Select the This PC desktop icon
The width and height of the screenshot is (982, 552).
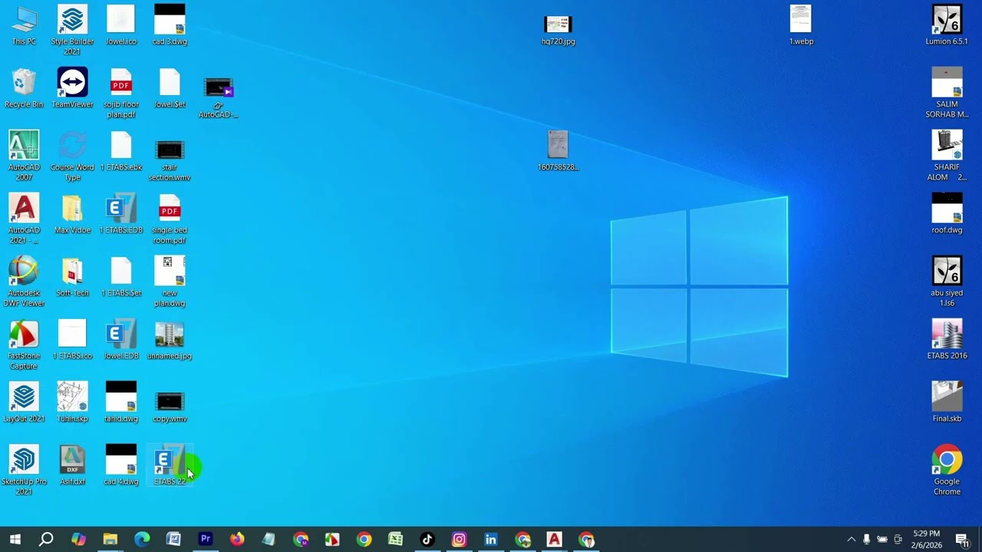pyautogui.click(x=24, y=25)
